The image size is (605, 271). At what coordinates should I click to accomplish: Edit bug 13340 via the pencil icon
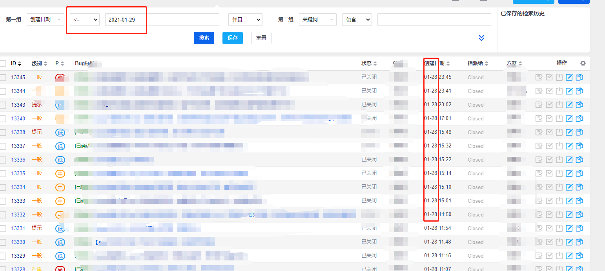pos(569,118)
